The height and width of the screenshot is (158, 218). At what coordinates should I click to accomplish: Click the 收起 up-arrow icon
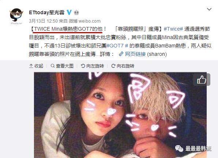click(31, 66)
